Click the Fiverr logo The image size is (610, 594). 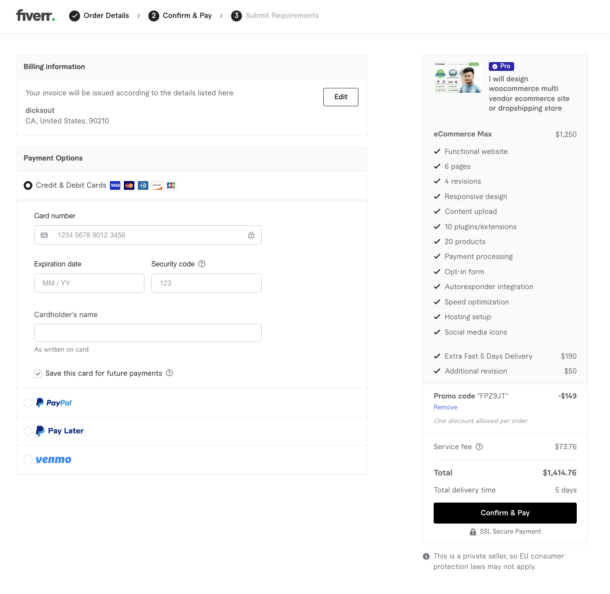click(35, 16)
